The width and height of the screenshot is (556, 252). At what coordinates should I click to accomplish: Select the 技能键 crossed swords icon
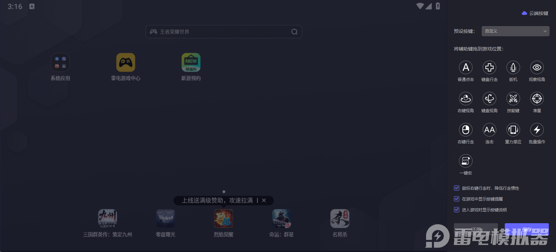click(x=513, y=99)
